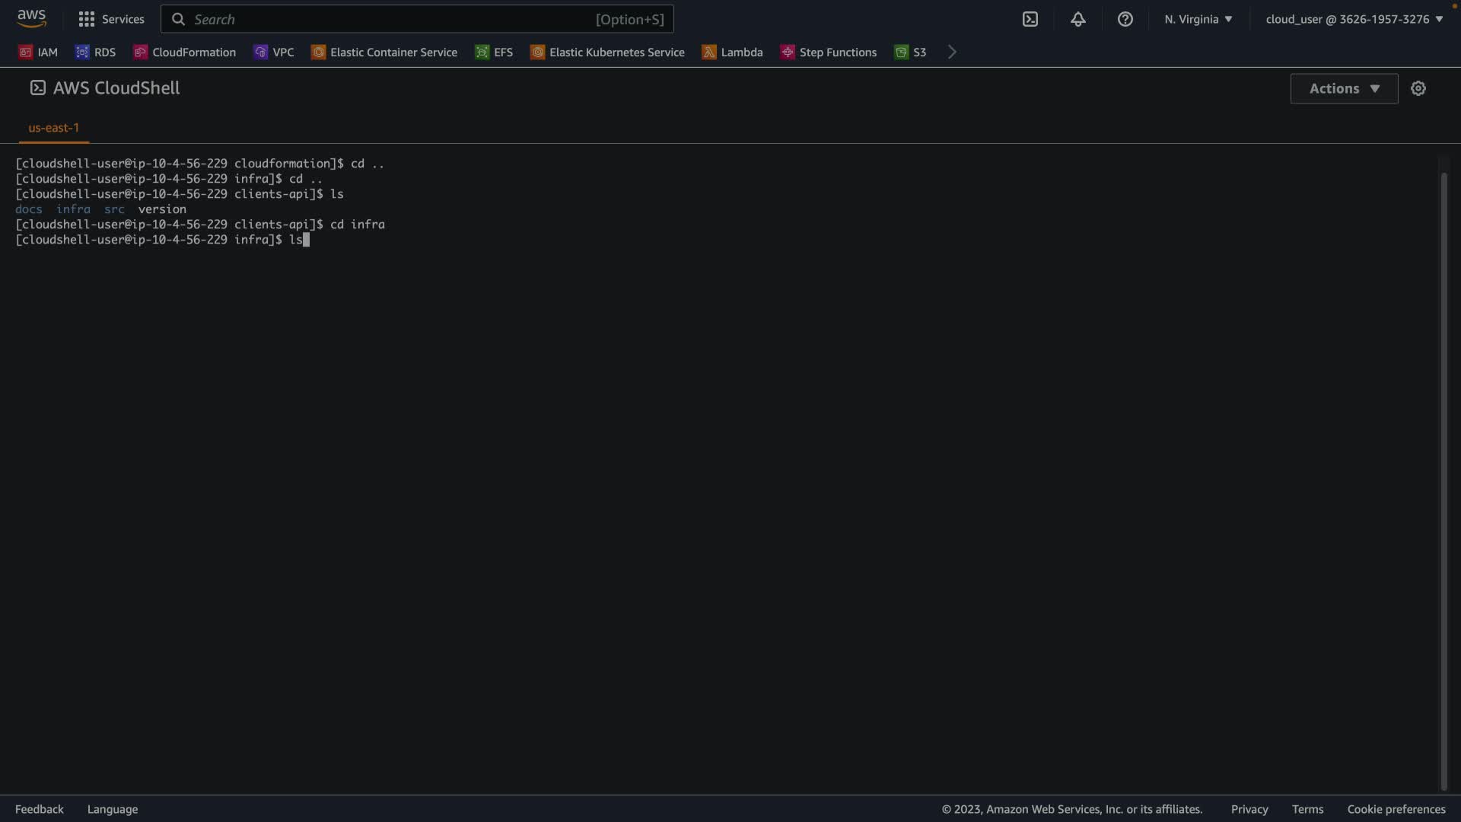This screenshot has width=1461, height=822.
Task: Open S3 favorite shortcut
Action: click(x=910, y=52)
